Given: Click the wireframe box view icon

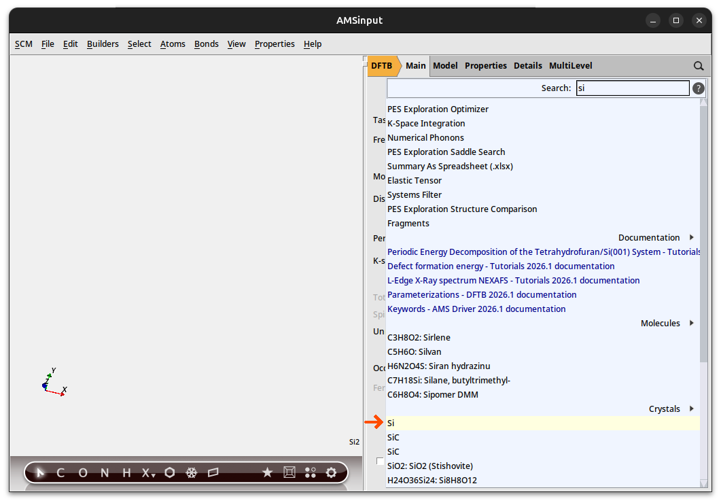Looking at the screenshot, I should pyautogui.click(x=289, y=473).
